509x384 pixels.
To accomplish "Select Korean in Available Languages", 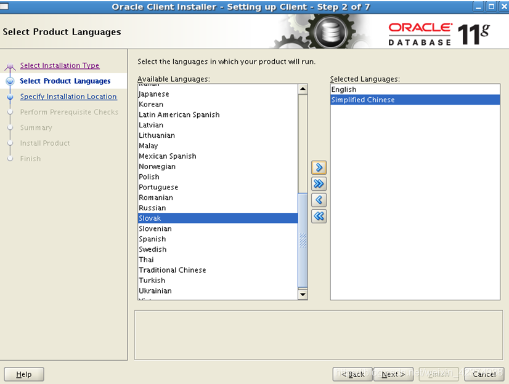I will pyautogui.click(x=218, y=105).
